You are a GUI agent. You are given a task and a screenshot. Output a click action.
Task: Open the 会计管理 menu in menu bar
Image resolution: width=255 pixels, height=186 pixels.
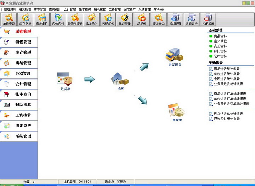coord(70,10)
